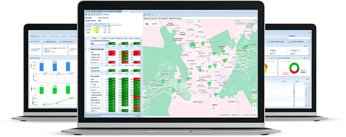Click the magnifier search icon above map

(x=147, y=15)
